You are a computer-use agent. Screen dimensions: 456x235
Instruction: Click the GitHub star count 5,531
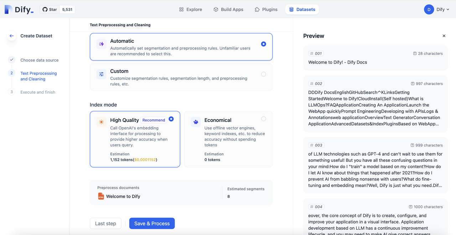(x=67, y=10)
